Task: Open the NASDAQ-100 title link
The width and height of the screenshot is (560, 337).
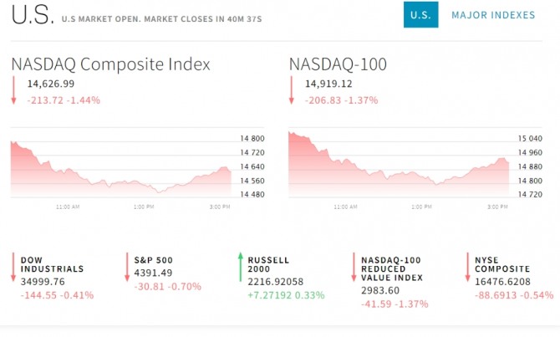Action: 338,64
